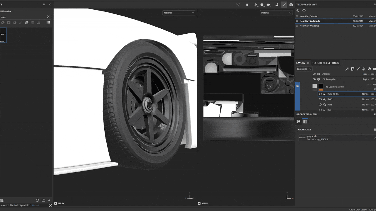Select the LAYERS tab
376x211 pixels.
pos(301,63)
